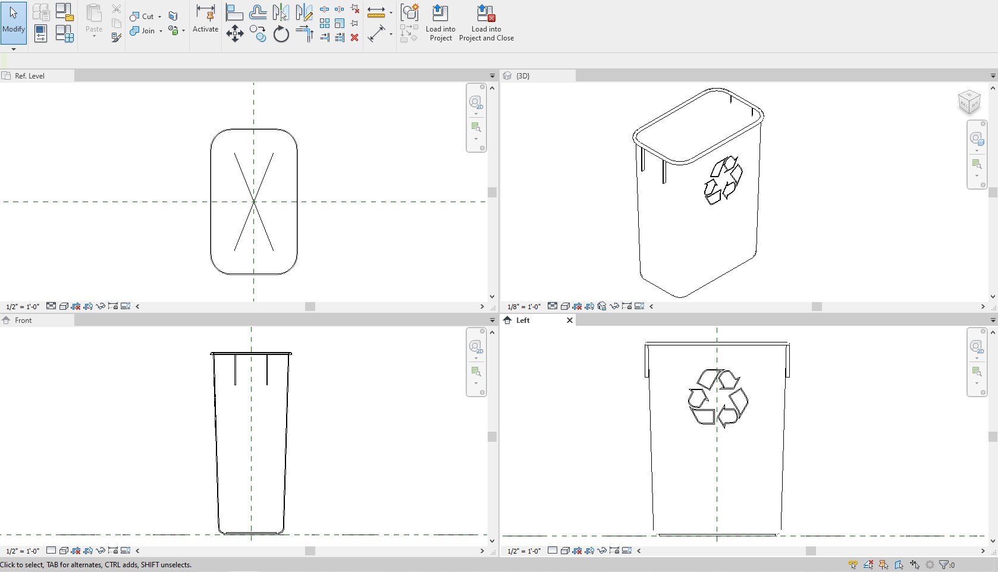Click the ViewCube in the 3D view

[x=969, y=101]
